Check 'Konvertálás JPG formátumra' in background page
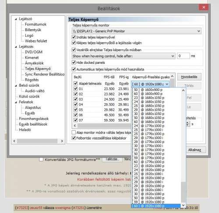The height and width of the screenshot is (213, 219). point(41,159)
